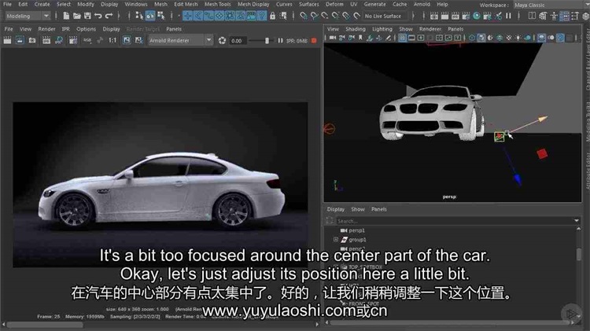Expand the group1 node in the Outliner
This screenshot has width=590, height=331.
(x=336, y=239)
